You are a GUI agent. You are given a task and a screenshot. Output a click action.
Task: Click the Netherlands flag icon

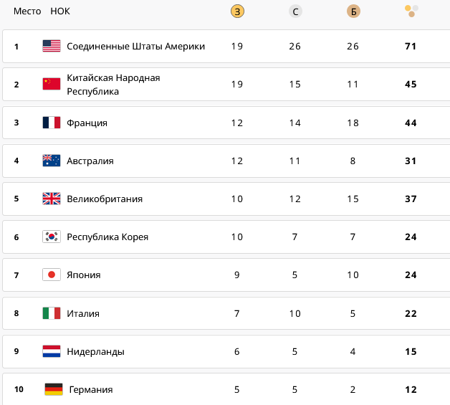(x=52, y=351)
